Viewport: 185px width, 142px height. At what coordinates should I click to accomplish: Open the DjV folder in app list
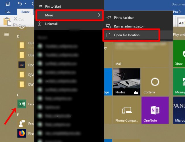pos(26,74)
